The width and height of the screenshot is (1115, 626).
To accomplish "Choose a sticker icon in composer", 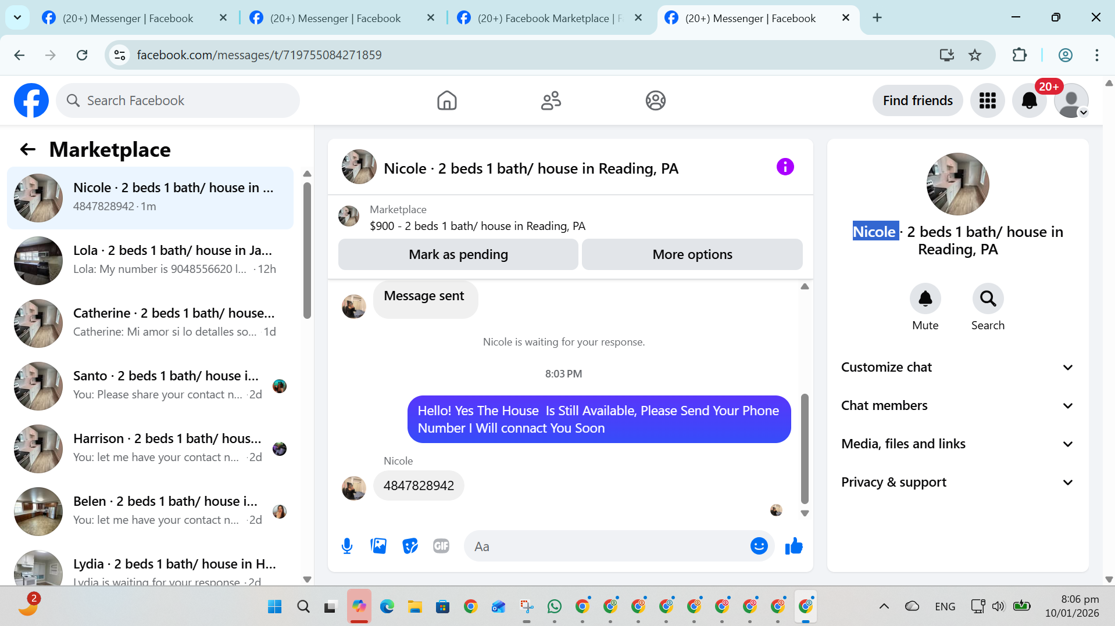I will click(410, 546).
